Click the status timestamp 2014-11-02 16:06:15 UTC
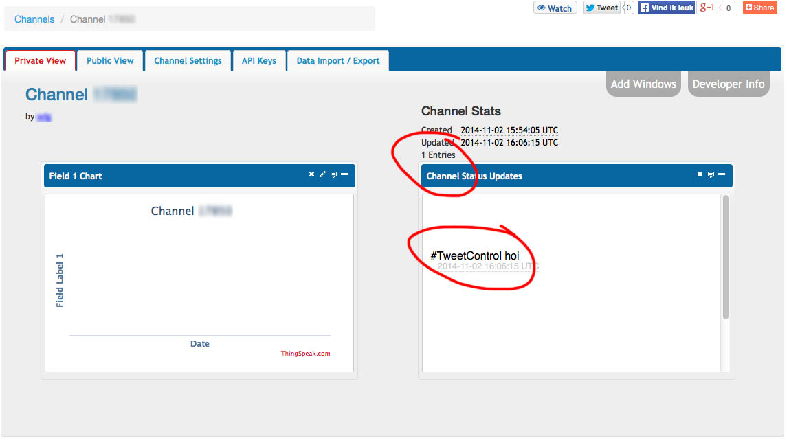The image size is (789, 445). (x=487, y=266)
